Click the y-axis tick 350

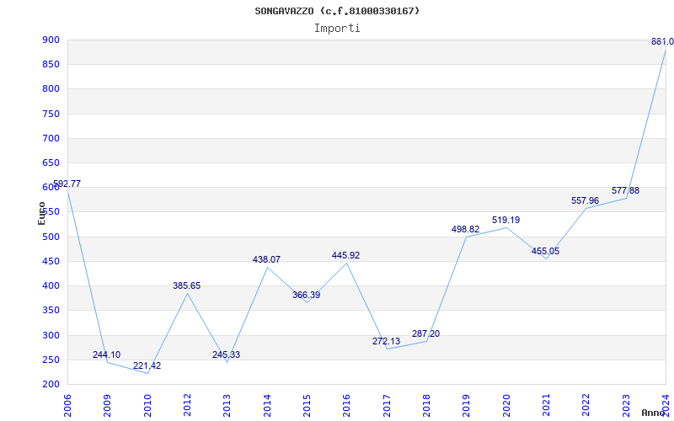pyautogui.click(x=51, y=310)
